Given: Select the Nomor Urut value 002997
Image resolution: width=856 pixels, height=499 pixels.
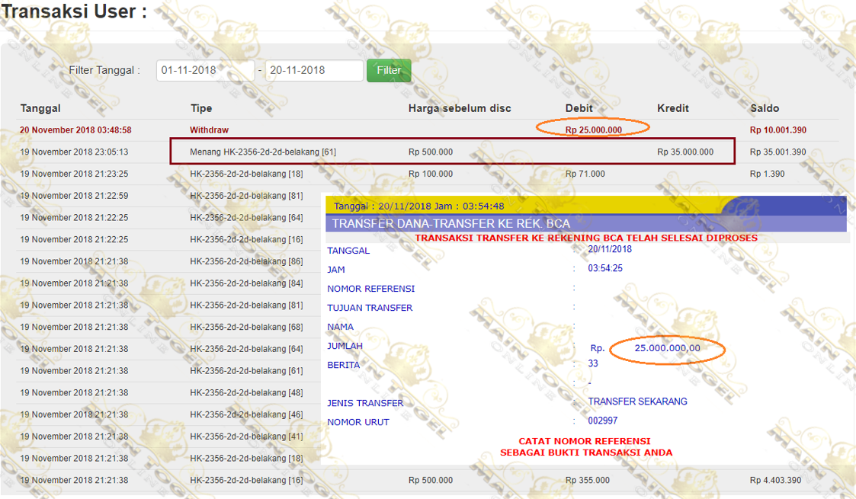Looking at the screenshot, I should point(603,421).
